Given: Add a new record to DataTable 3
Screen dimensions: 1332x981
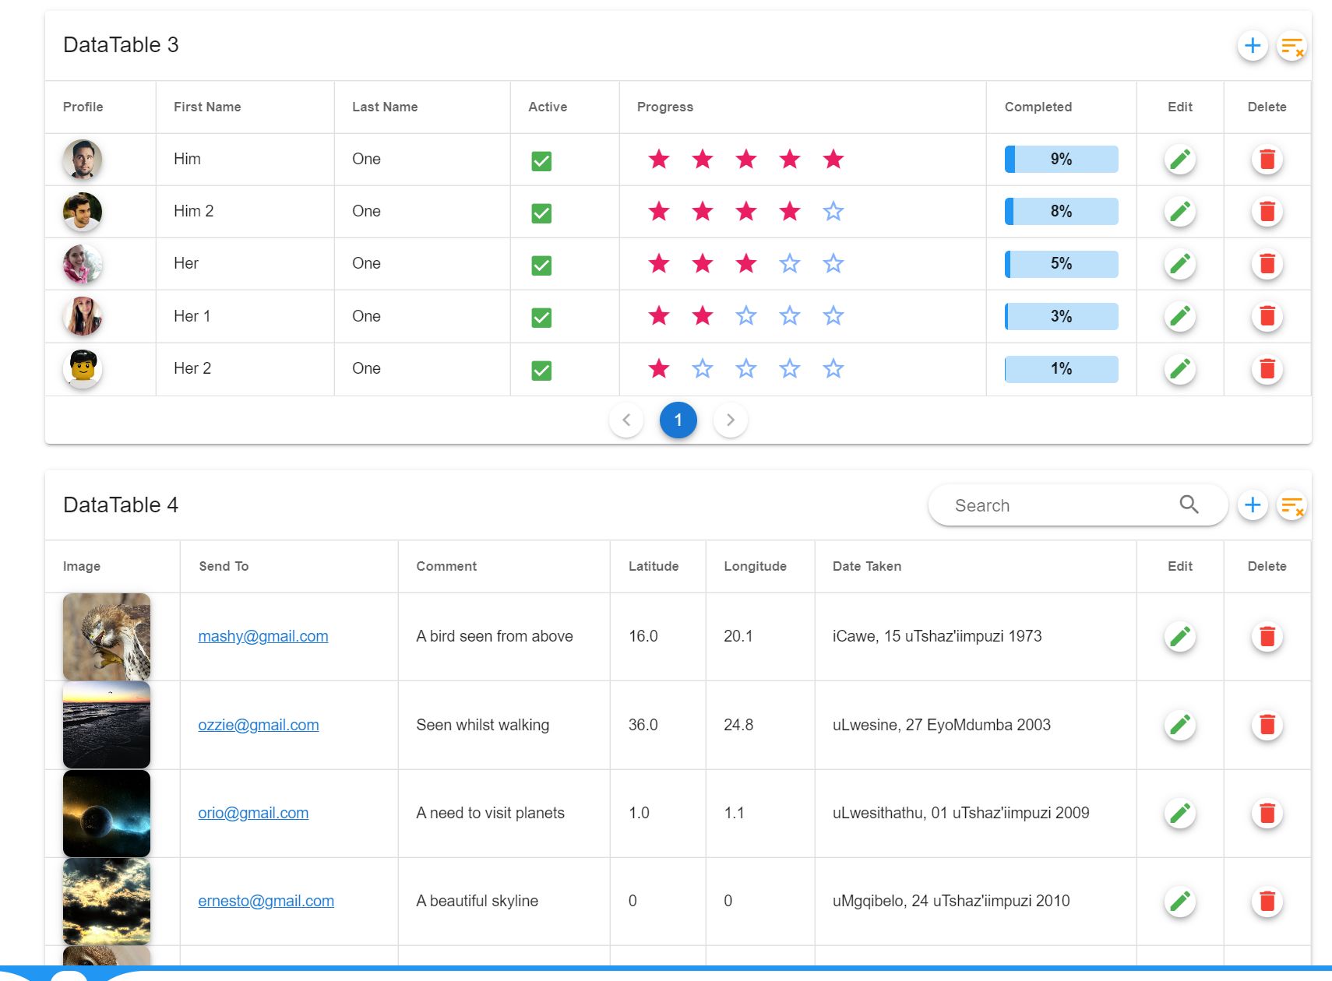Looking at the screenshot, I should [x=1253, y=46].
